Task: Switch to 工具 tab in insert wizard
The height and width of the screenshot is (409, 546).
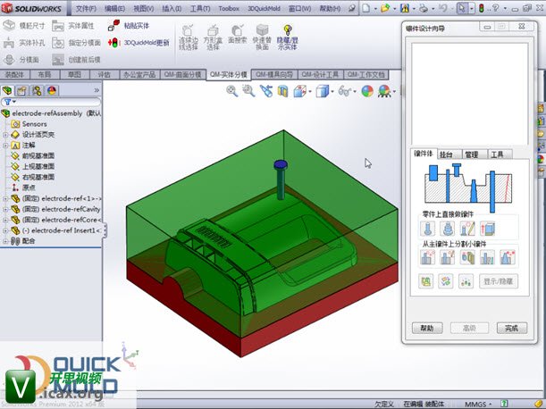Action: [x=499, y=154]
